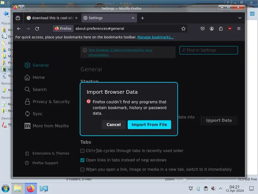The image size is (258, 194).
Task: Click the pin window icon in Firefox titlebar
Action: click(x=21, y=7)
